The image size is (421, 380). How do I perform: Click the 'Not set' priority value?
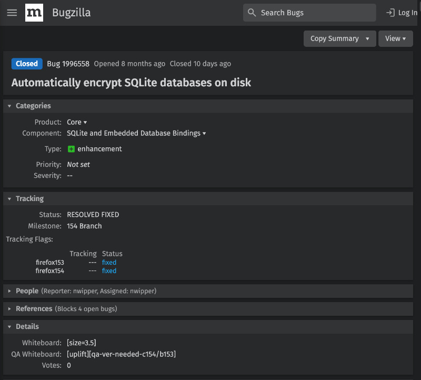[78, 164]
